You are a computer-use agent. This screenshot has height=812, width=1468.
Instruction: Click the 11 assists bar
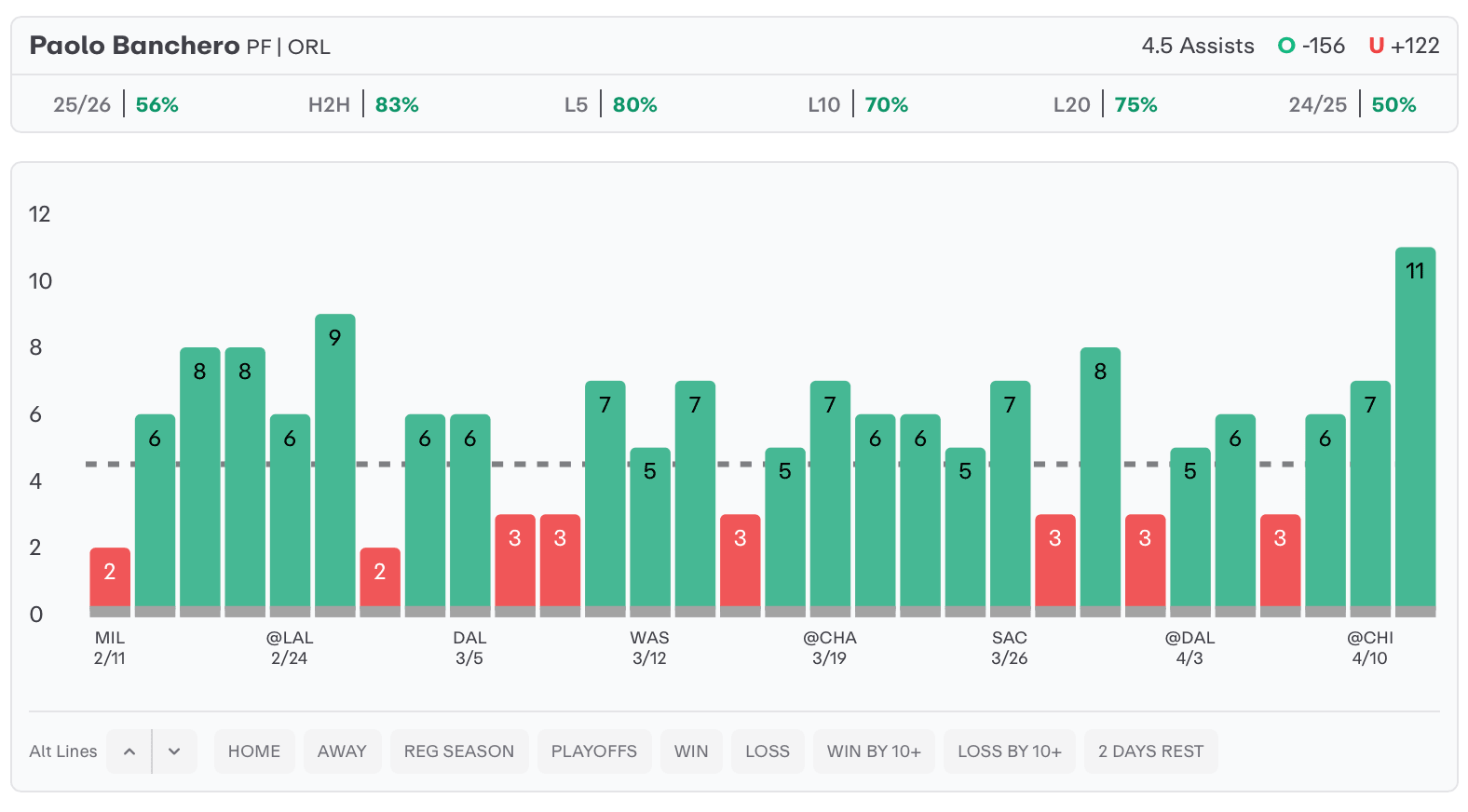click(1415, 428)
